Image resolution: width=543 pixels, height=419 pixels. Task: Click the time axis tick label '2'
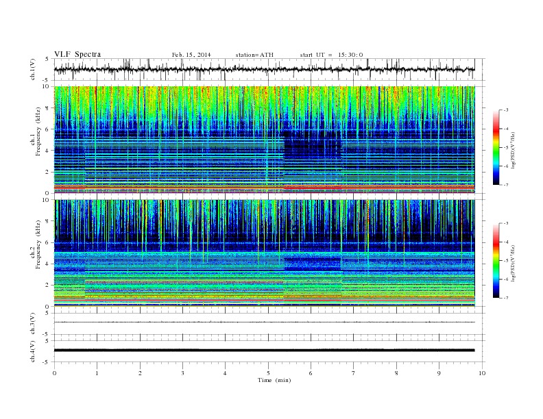click(x=140, y=373)
